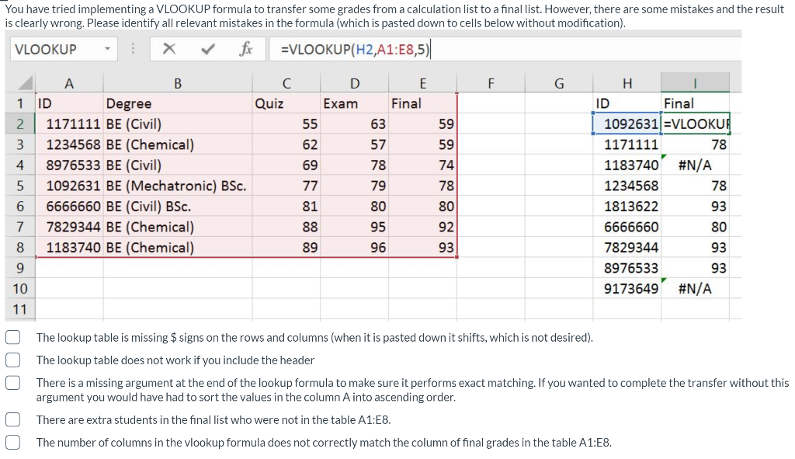Select cell E8 with Final grade 93
Screen dimensions: 795x459
[423, 246]
